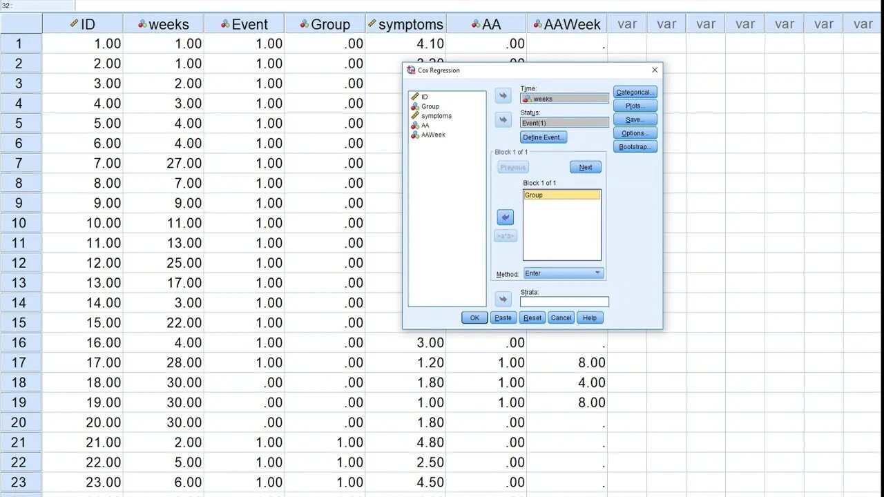The height and width of the screenshot is (497, 884).
Task: Select row header 23
Action: [x=21, y=482]
